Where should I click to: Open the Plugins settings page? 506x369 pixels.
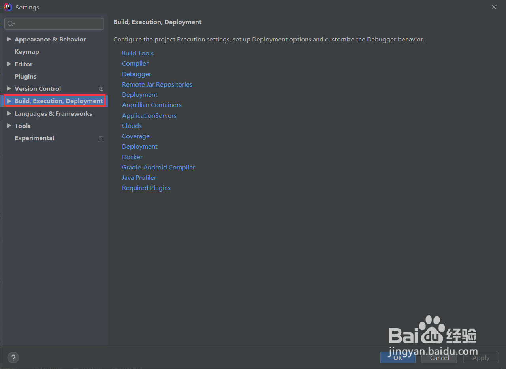point(26,76)
